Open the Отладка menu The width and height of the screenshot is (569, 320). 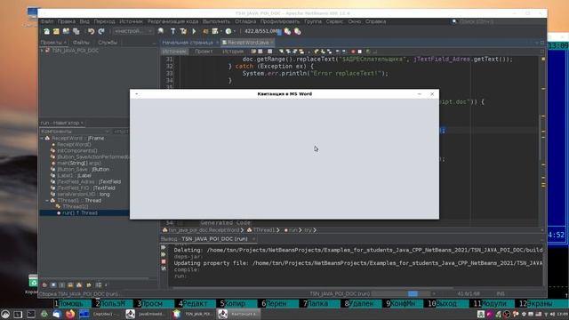point(245,21)
